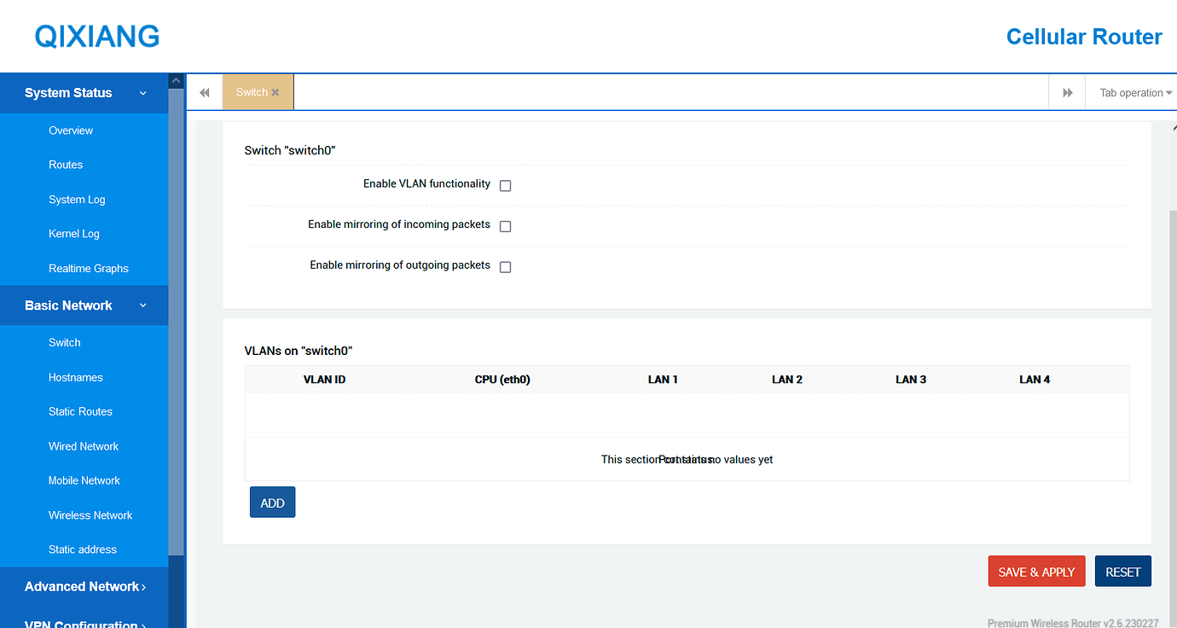Open Overview in the sidebar
Viewport: 1177px width, 628px height.
[71, 131]
